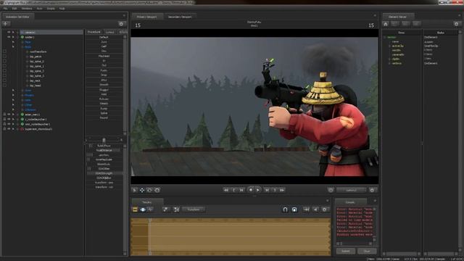464x261 pixels.
Task: Select the bip_spine_3 bone row
Action: [x=37, y=75]
